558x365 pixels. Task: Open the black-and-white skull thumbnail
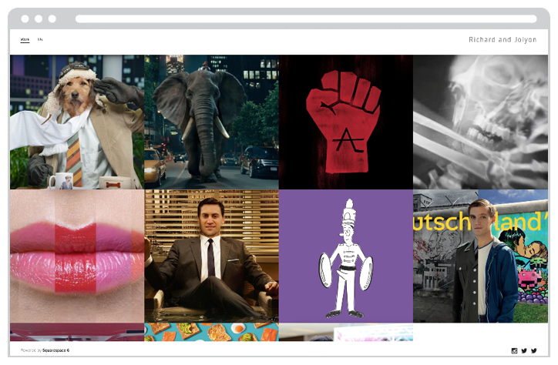click(x=480, y=122)
